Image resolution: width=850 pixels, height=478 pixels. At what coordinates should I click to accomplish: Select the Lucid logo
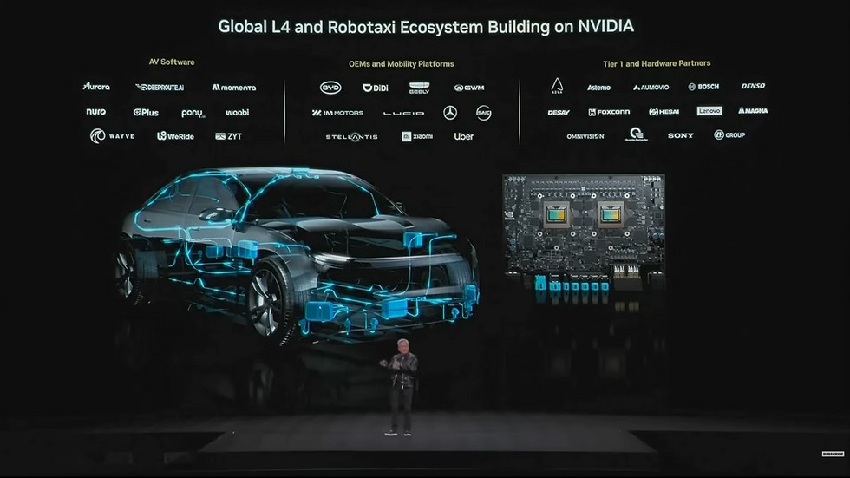404,114
